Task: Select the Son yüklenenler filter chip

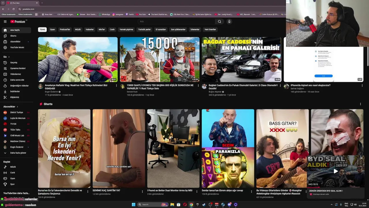Action: [x=178, y=29]
